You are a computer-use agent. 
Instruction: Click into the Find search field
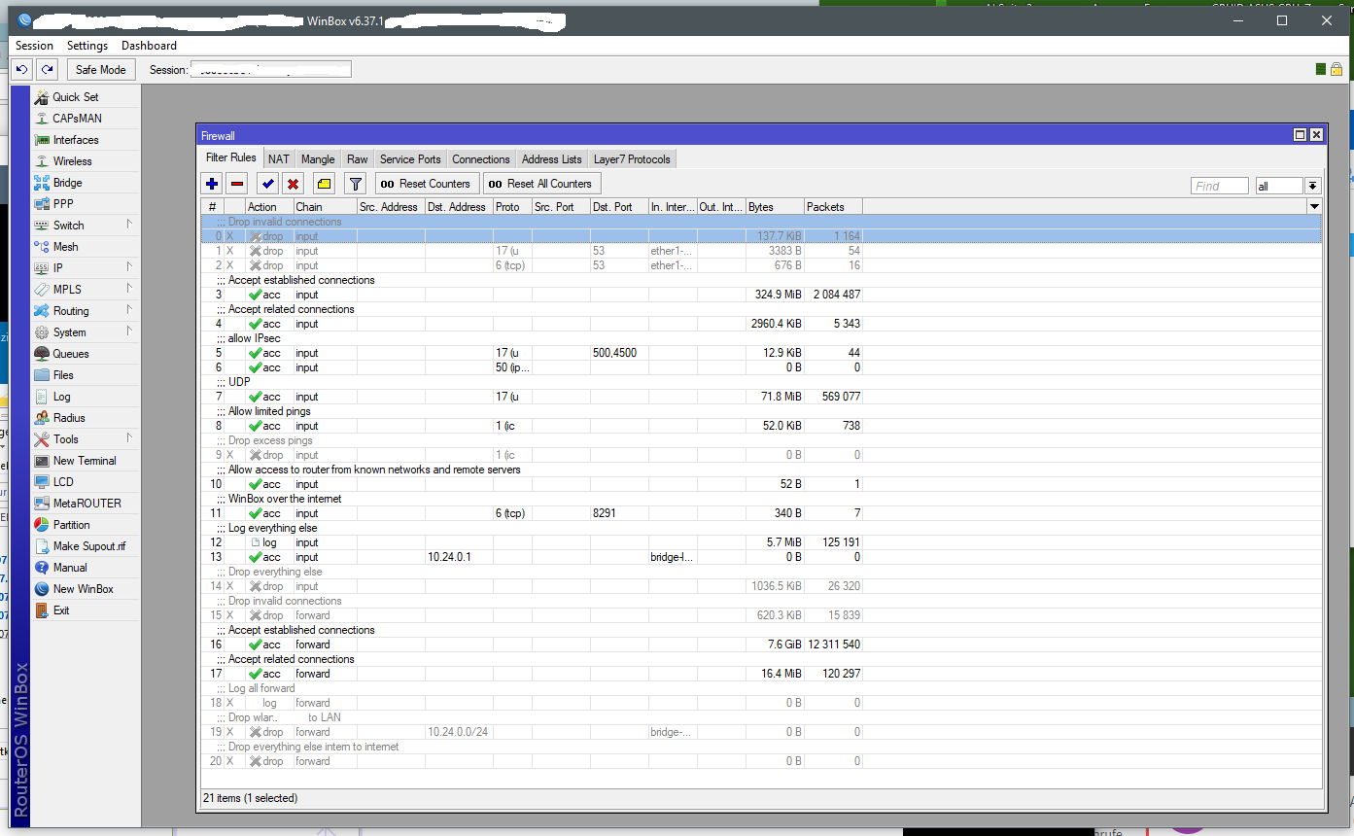[1219, 186]
